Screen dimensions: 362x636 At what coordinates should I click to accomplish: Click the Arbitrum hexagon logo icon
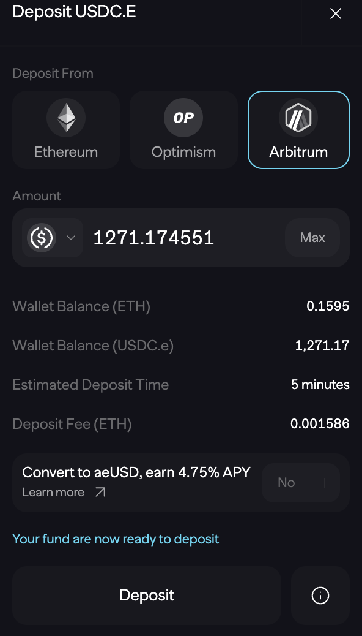[298, 118]
